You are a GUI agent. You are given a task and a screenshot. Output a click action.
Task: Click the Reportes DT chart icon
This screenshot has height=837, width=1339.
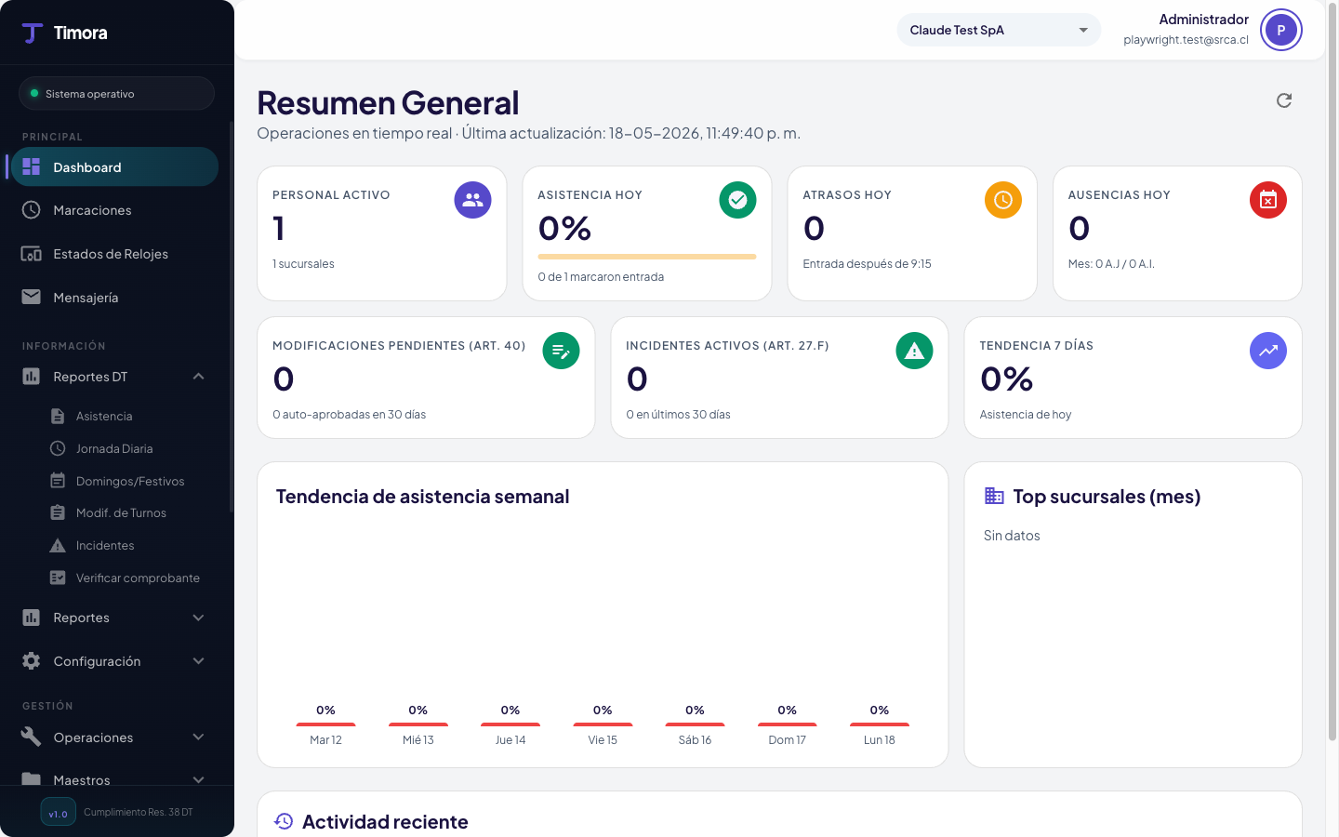tap(32, 376)
